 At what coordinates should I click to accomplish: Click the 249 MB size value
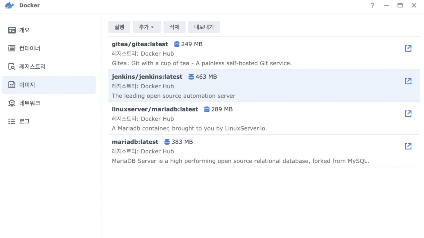(192, 44)
